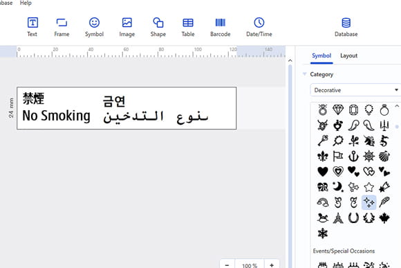Switch to the Symbol tab
Viewport: 401px width, 268px height.
(321, 55)
